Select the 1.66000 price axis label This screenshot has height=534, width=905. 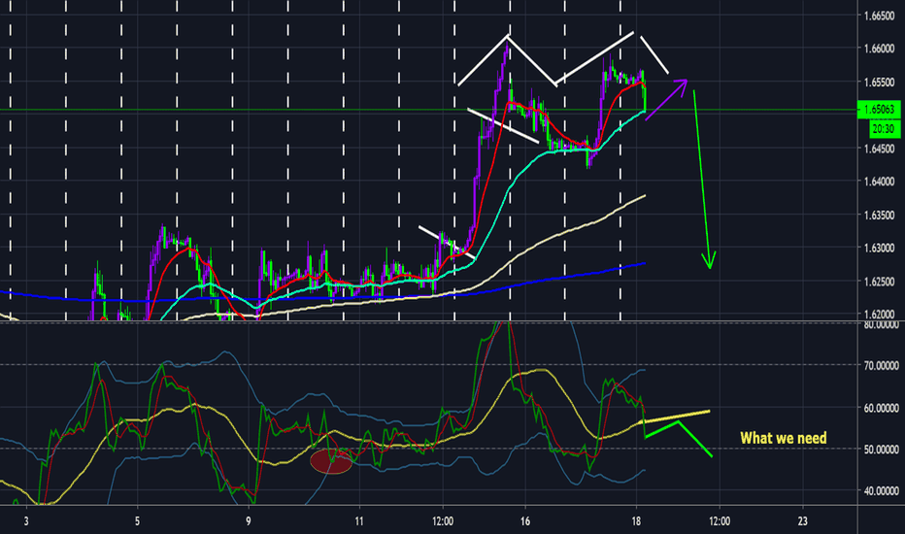click(x=879, y=50)
